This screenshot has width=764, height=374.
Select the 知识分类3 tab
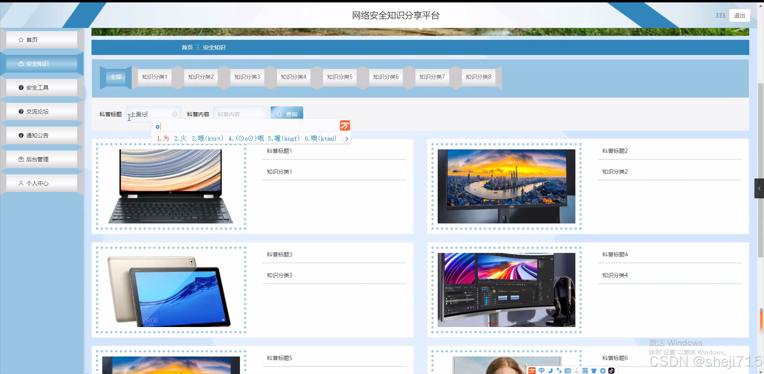click(247, 77)
